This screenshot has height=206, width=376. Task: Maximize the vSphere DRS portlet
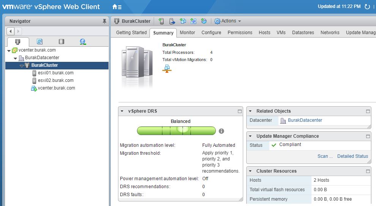pyautogui.click(x=239, y=111)
